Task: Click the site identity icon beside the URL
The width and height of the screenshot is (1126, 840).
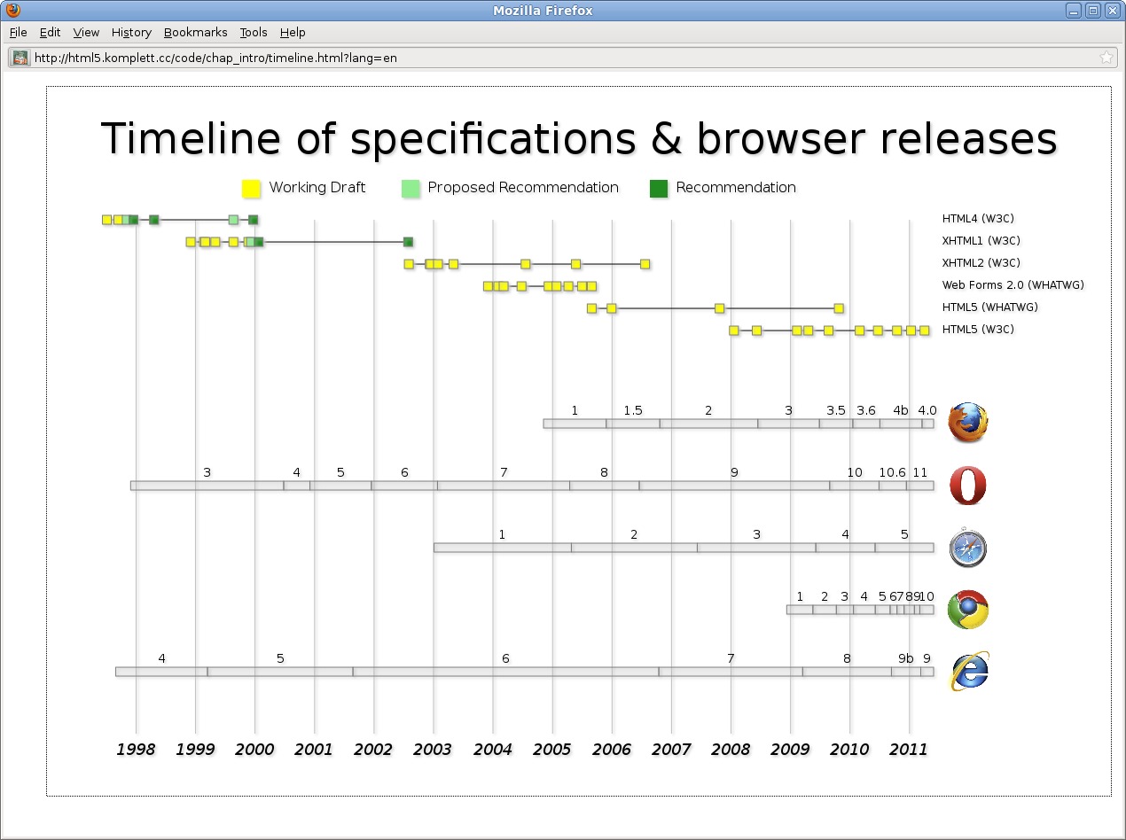Action: click(x=20, y=58)
